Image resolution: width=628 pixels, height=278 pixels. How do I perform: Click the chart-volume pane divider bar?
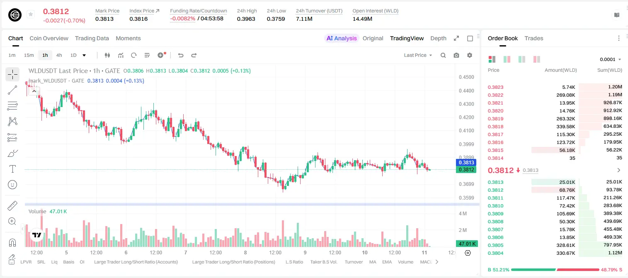click(x=252, y=204)
